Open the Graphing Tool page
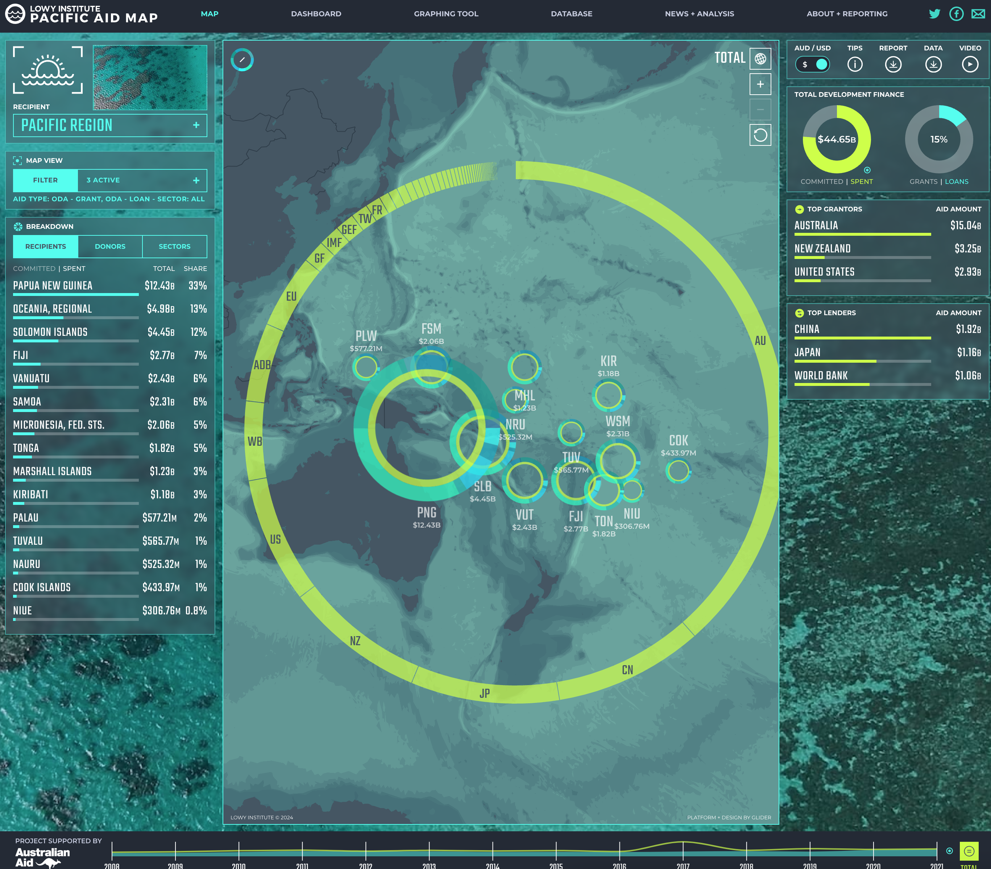 click(x=446, y=13)
